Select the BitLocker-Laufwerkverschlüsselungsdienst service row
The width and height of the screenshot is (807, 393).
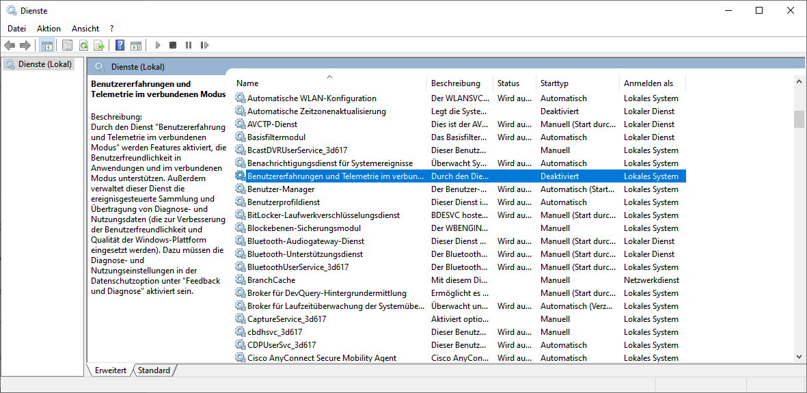324,215
